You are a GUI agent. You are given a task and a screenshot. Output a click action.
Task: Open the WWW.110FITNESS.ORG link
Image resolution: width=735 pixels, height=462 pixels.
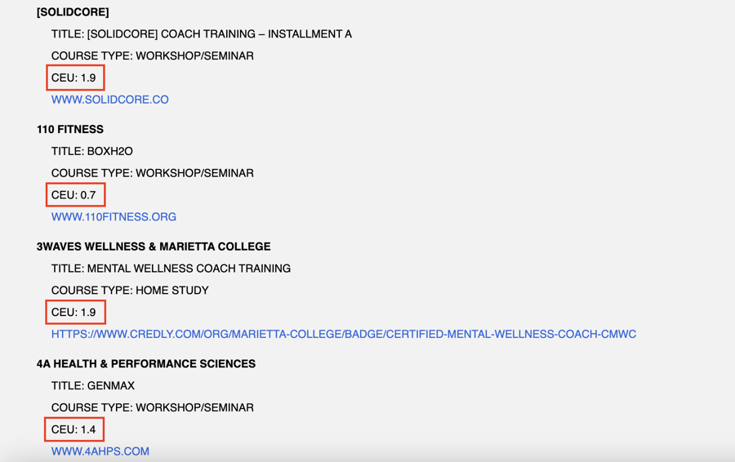114,217
